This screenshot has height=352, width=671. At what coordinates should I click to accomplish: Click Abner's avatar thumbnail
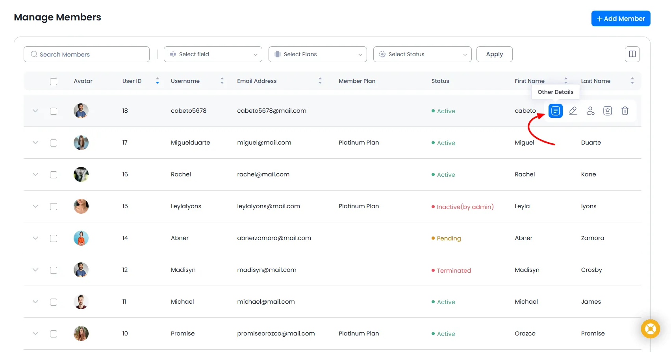[x=81, y=238]
